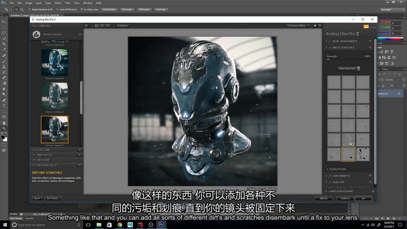This screenshot has width=407, height=229.
Task: Uncheck the Dirt & Scratches filter
Action: 330,48
